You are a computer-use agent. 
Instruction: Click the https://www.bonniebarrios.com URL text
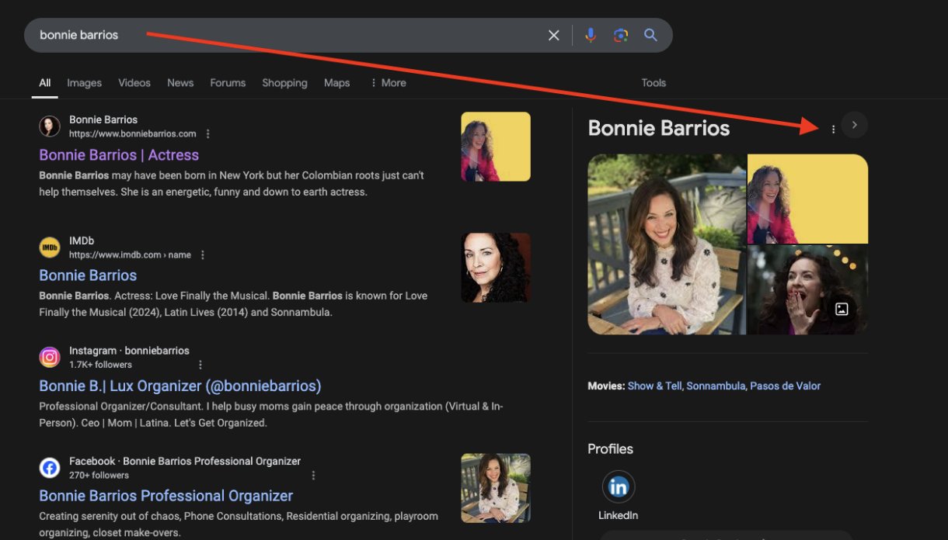tap(133, 133)
